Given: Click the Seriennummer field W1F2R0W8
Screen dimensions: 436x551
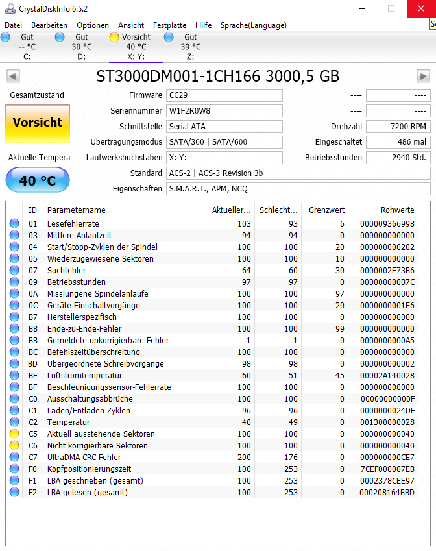Looking at the screenshot, I should coord(224,111).
